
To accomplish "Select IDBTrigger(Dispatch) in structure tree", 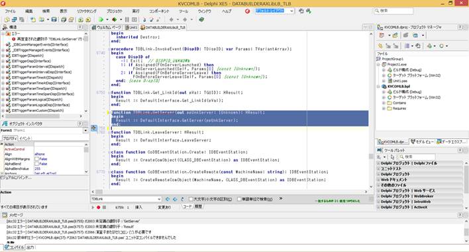I will pos(28,56).
